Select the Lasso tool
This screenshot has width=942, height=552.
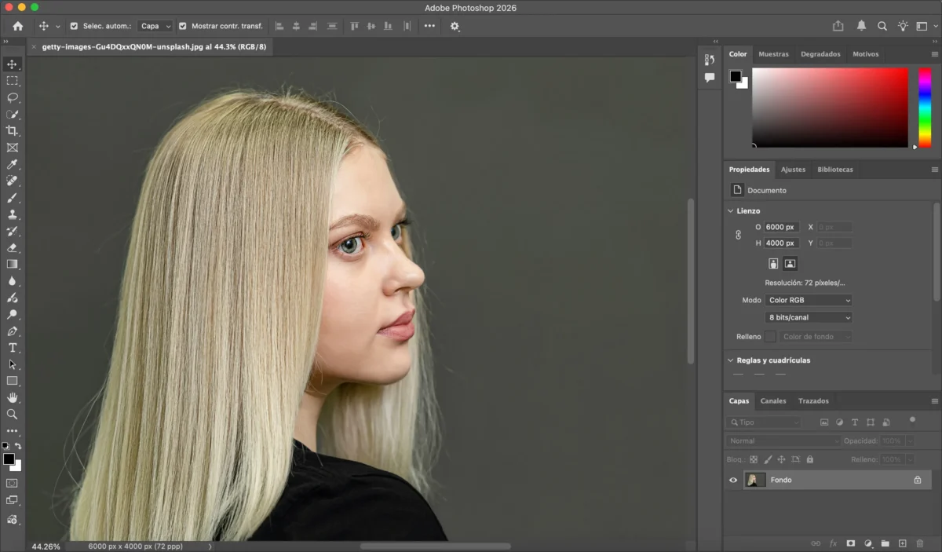tap(12, 97)
